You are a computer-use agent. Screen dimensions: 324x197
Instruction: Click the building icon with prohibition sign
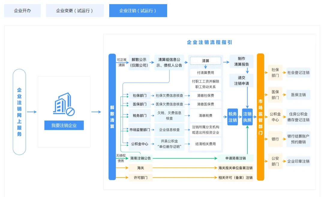pyautogui.click(x=64, y=105)
